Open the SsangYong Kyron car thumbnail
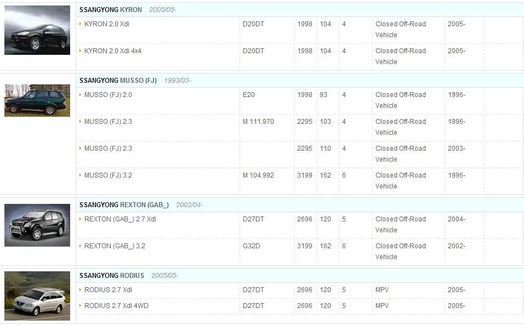The width and height of the screenshot is (524, 325). (x=37, y=30)
